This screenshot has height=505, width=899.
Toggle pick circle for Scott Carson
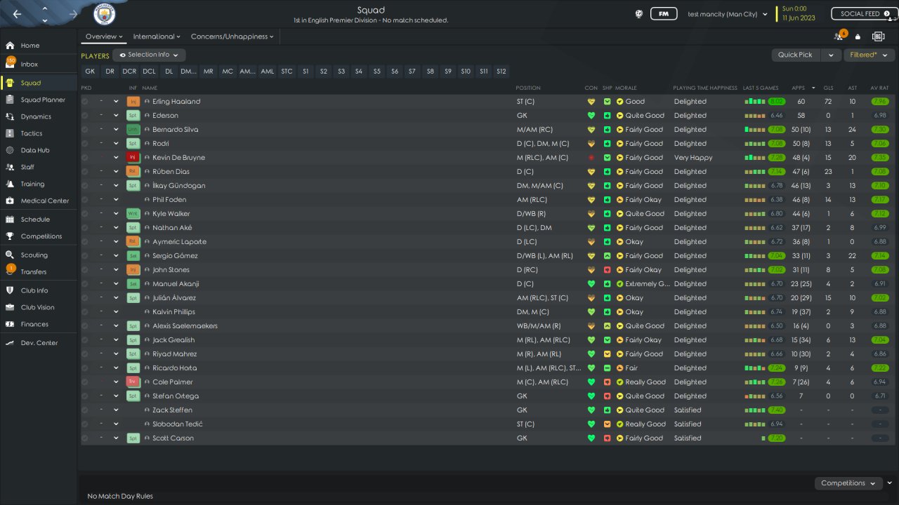pos(85,438)
